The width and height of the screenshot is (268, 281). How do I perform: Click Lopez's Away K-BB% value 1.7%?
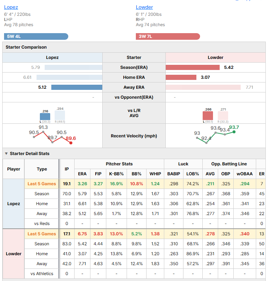[x=116, y=214]
